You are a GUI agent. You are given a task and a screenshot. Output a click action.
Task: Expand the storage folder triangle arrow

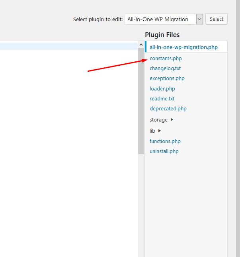(x=172, y=120)
